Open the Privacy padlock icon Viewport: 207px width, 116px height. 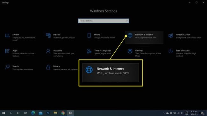pos(48,67)
